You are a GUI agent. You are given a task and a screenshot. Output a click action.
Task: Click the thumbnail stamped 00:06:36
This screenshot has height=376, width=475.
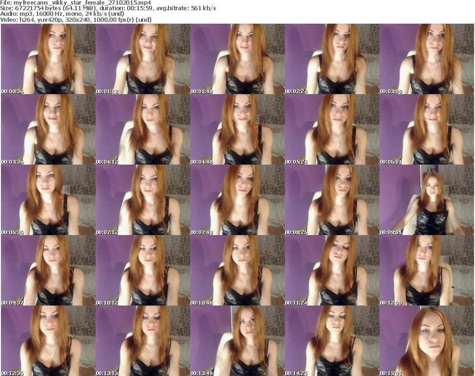tap(48, 200)
